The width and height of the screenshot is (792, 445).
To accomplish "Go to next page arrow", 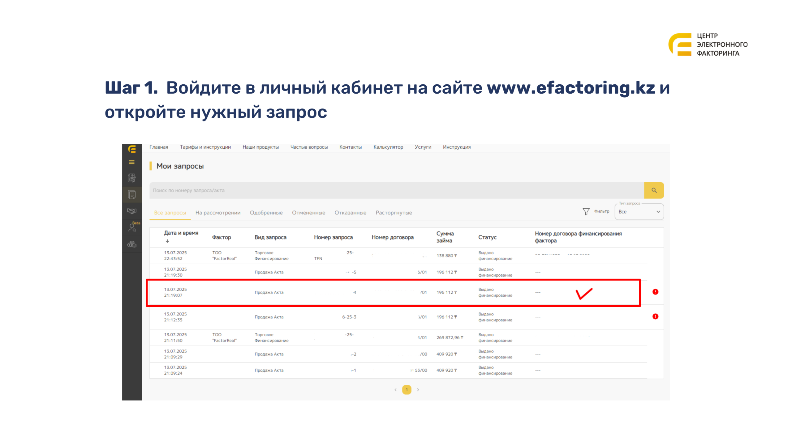I will click(418, 389).
